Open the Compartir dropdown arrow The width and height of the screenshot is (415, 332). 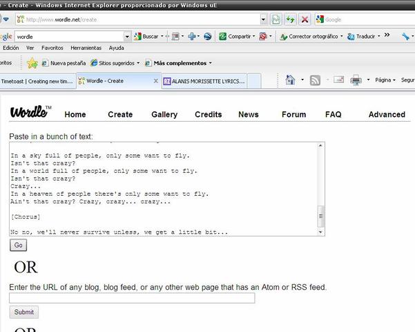[x=253, y=37]
